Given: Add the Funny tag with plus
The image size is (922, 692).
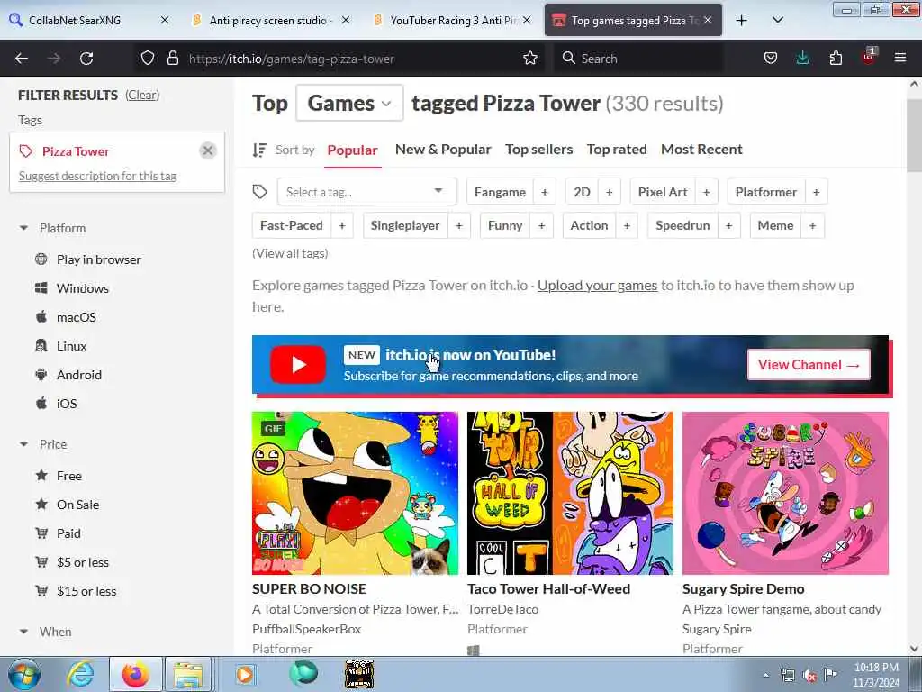Looking at the screenshot, I should (x=541, y=225).
